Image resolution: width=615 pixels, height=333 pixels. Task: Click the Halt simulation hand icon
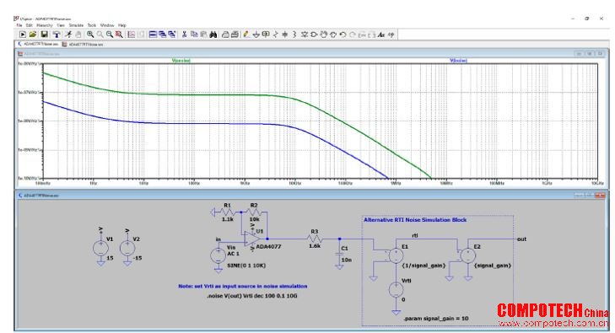[78, 35]
